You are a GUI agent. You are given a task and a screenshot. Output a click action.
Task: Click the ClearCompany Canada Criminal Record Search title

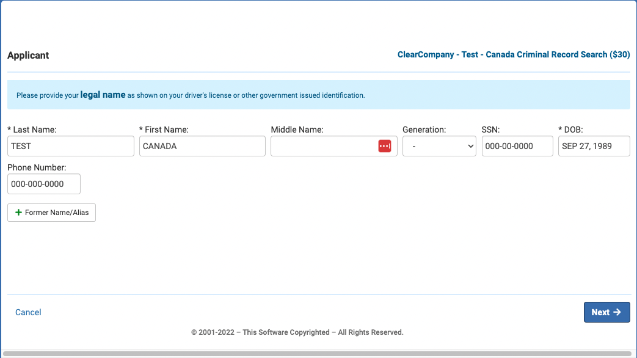(x=514, y=54)
